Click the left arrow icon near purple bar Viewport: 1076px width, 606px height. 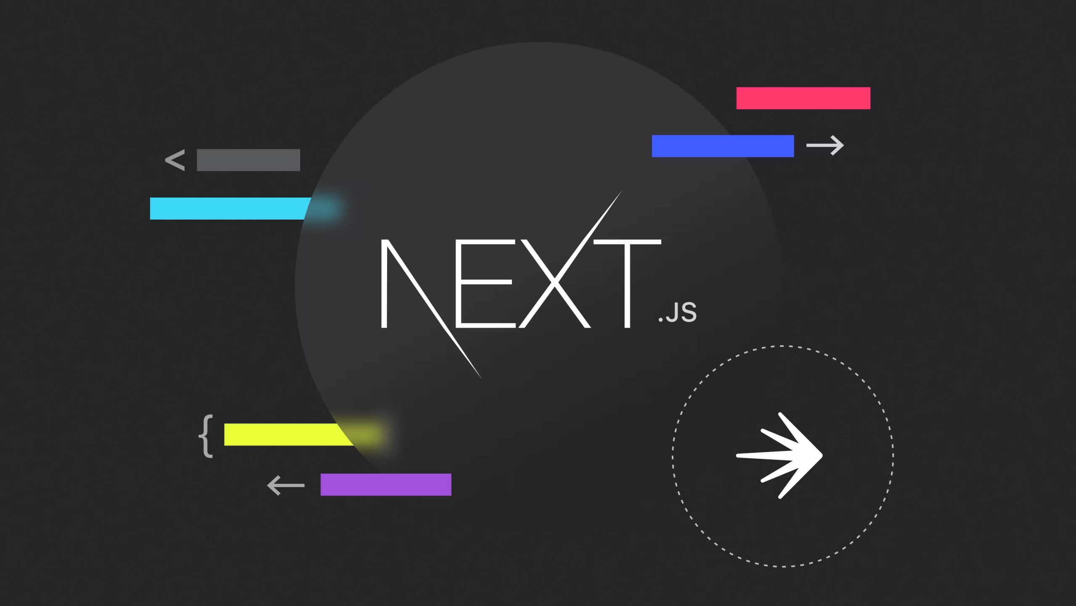pos(285,486)
